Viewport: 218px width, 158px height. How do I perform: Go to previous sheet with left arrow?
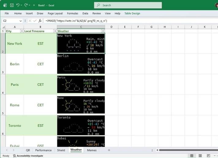tap(7, 150)
